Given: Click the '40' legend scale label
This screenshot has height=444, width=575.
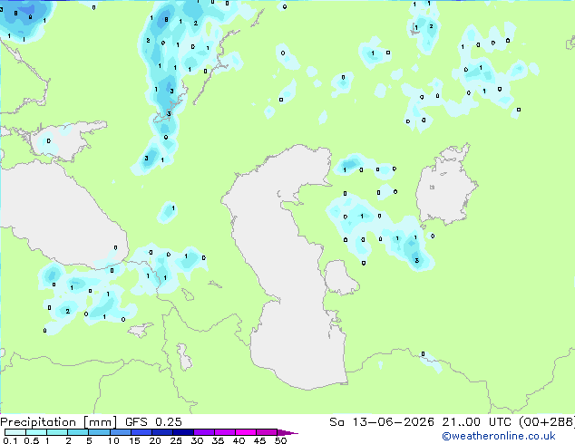Looking at the screenshot, I should [x=239, y=440].
